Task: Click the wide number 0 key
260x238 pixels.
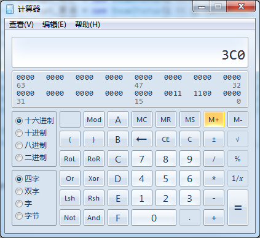Action: tap(154, 218)
